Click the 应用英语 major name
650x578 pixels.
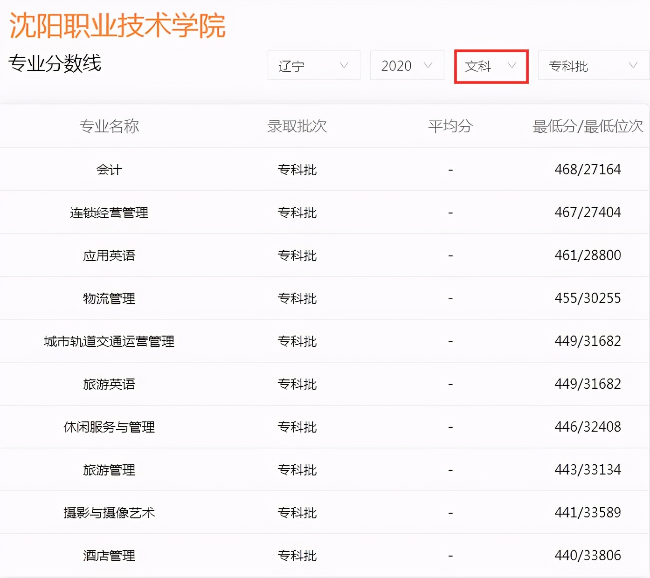(110, 255)
